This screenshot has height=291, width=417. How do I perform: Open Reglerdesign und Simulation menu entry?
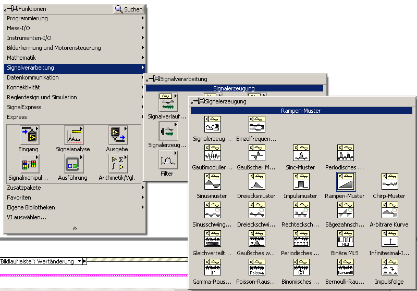tap(75, 97)
